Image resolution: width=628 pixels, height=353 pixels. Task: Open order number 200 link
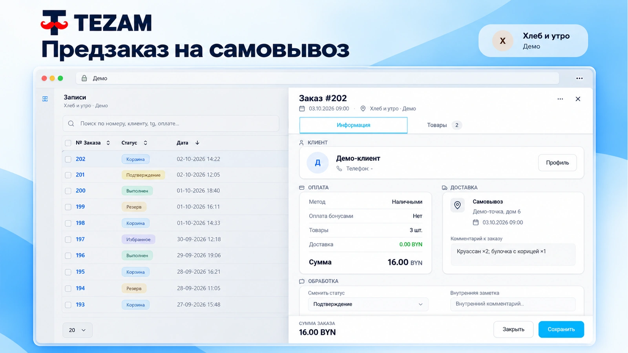click(80, 191)
